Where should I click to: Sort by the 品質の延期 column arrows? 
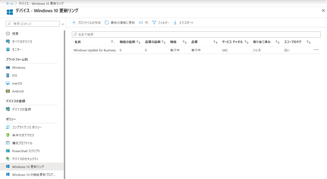point(163,42)
